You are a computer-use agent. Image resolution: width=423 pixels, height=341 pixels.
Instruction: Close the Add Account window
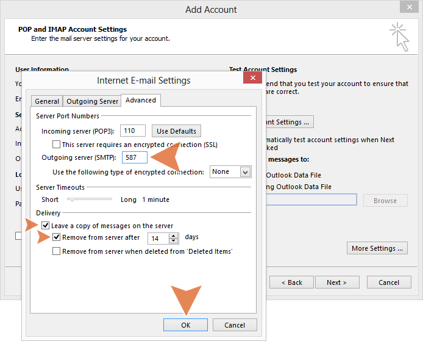pyautogui.click(x=409, y=7)
